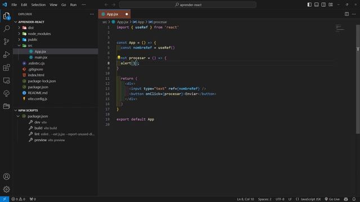Open the Edit menu
The image size is (360, 202).
(x=24, y=4)
